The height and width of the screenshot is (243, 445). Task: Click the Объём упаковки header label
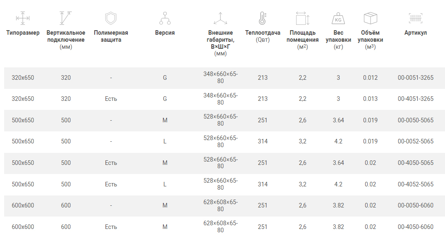(370, 36)
